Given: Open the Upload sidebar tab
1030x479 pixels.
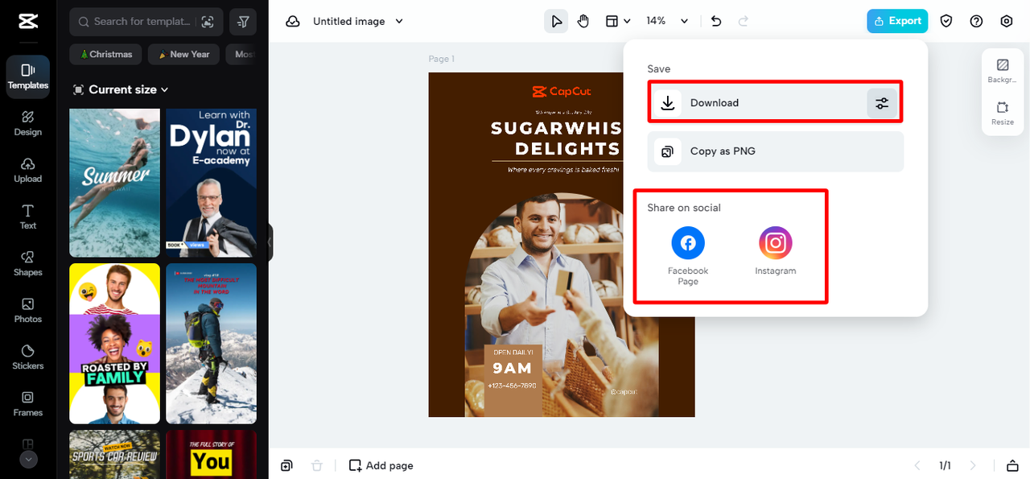Looking at the screenshot, I should click(x=28, y=170).
